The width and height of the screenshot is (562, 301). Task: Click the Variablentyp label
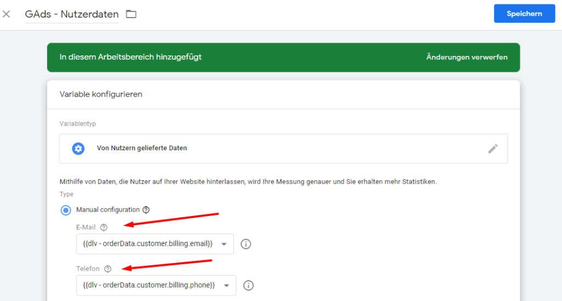click(77, 124)
